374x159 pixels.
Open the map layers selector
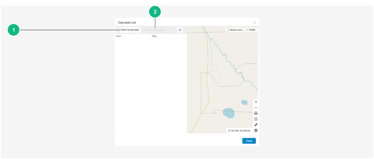point(256,130)
